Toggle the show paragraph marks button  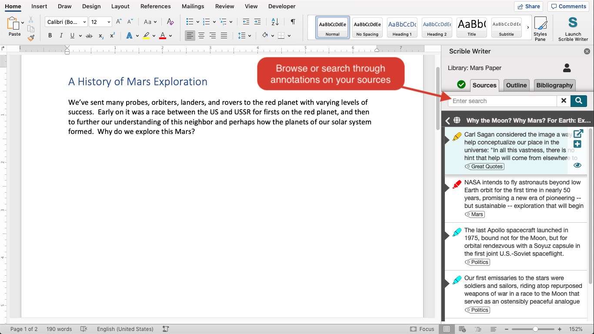pos(293,22)
